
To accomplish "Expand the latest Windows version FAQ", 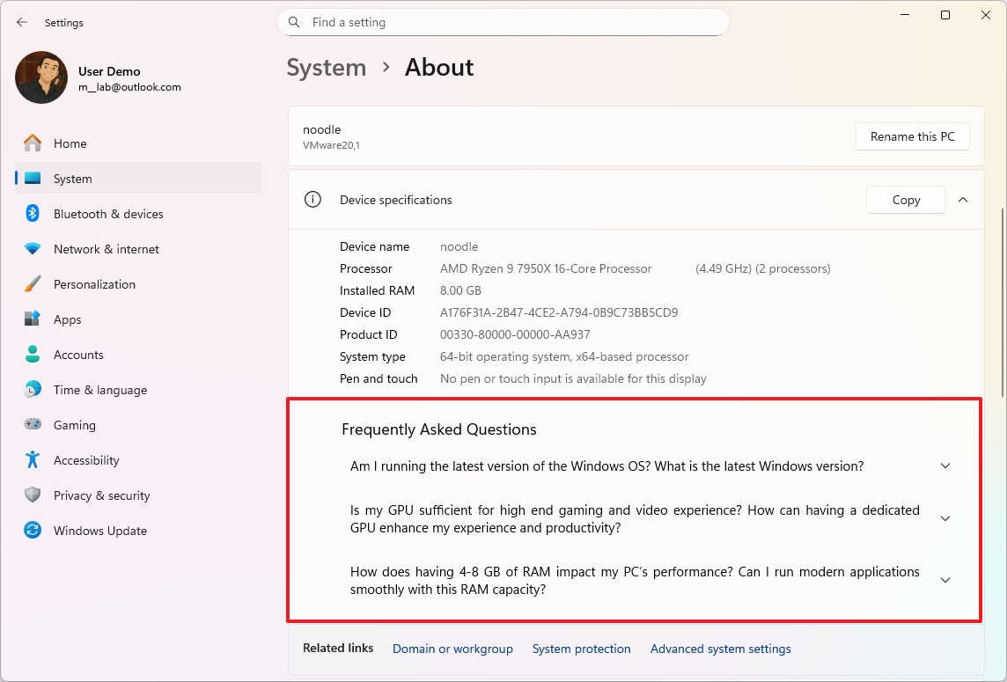I will tap(945, 466).
